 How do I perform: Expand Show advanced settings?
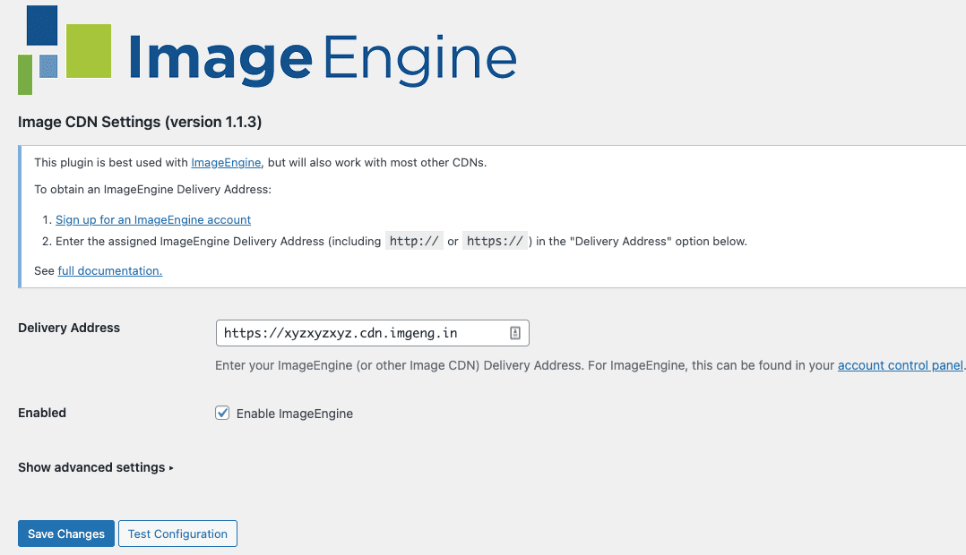click(96, 467)
